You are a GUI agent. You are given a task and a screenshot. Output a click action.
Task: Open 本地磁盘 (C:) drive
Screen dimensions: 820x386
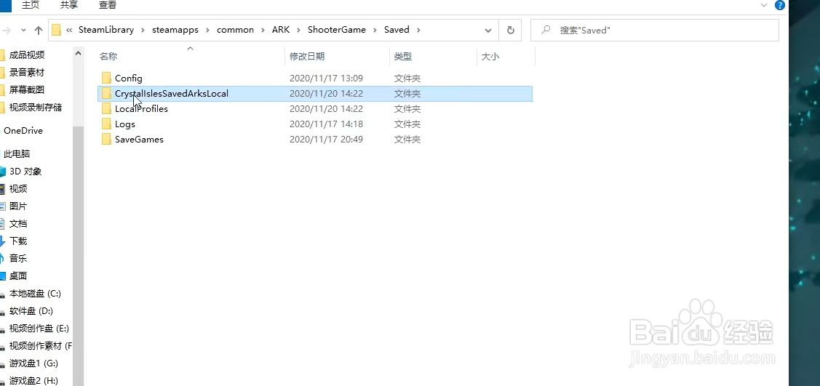tap(35, 294)
